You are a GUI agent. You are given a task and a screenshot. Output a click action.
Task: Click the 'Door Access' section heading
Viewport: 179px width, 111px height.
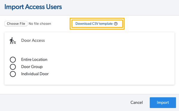point(33,40)
